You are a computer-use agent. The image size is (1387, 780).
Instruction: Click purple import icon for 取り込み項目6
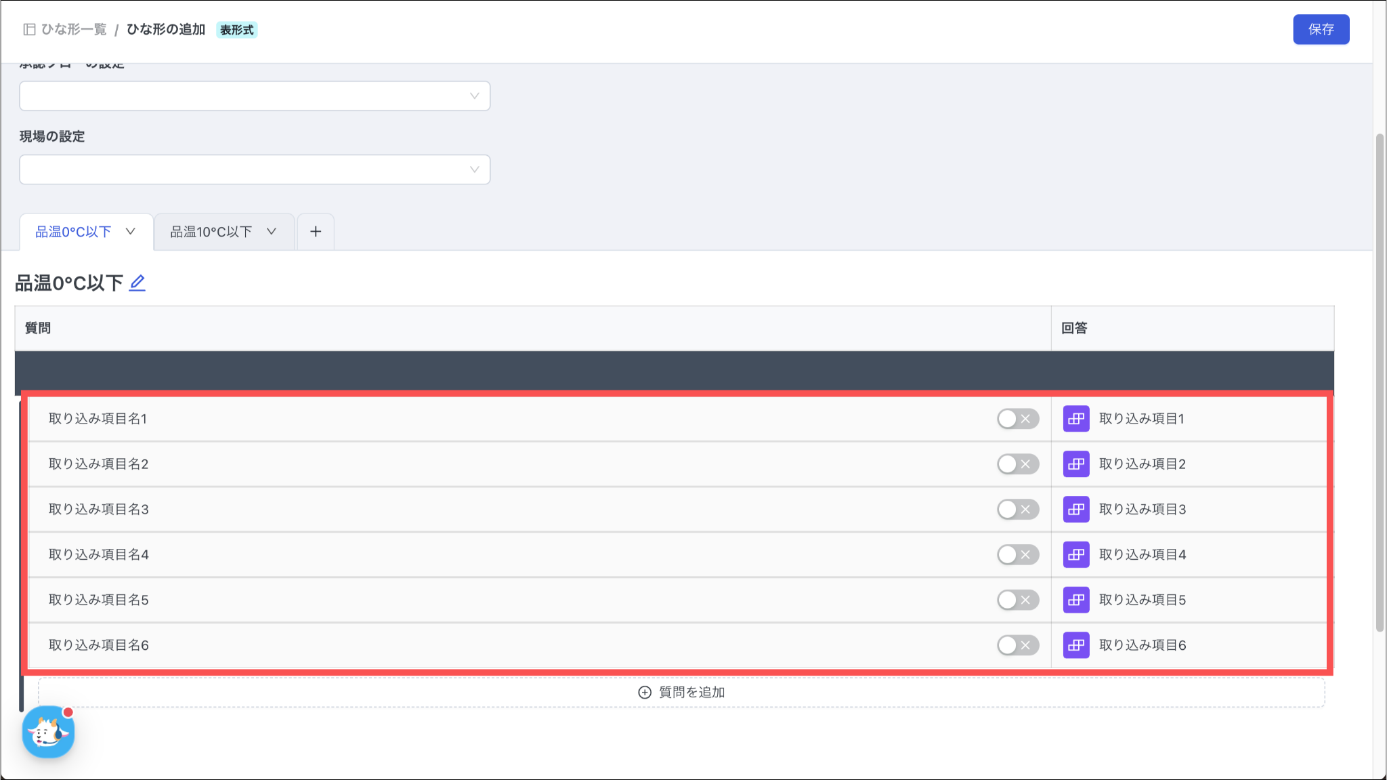[x=1075, y=645]
